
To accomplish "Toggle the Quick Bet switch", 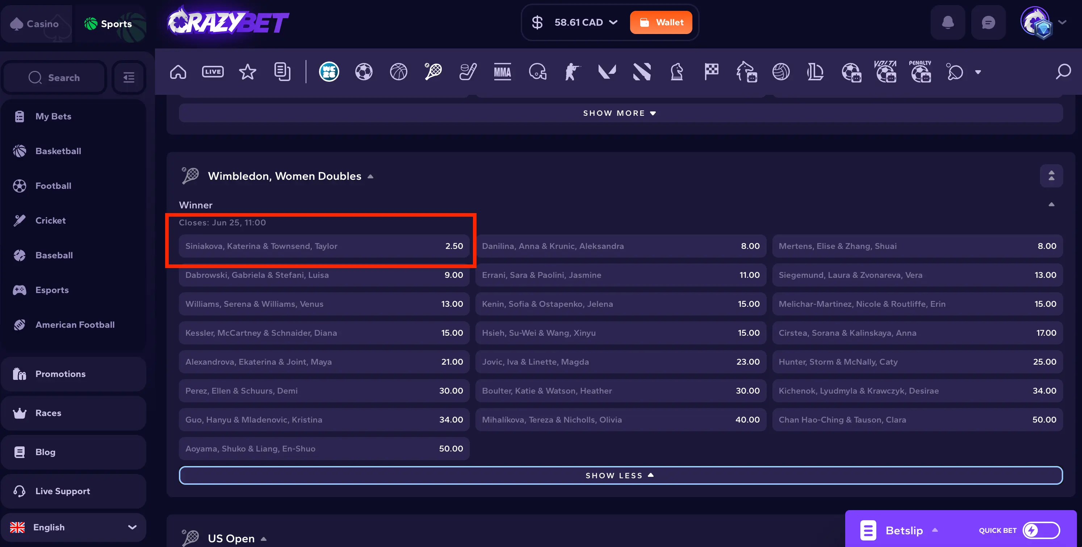I will [1041, 530].
